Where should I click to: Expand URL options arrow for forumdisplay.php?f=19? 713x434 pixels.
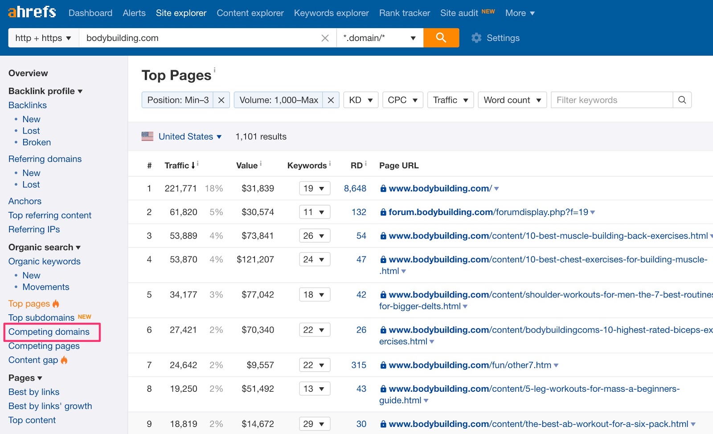point(593,212)
